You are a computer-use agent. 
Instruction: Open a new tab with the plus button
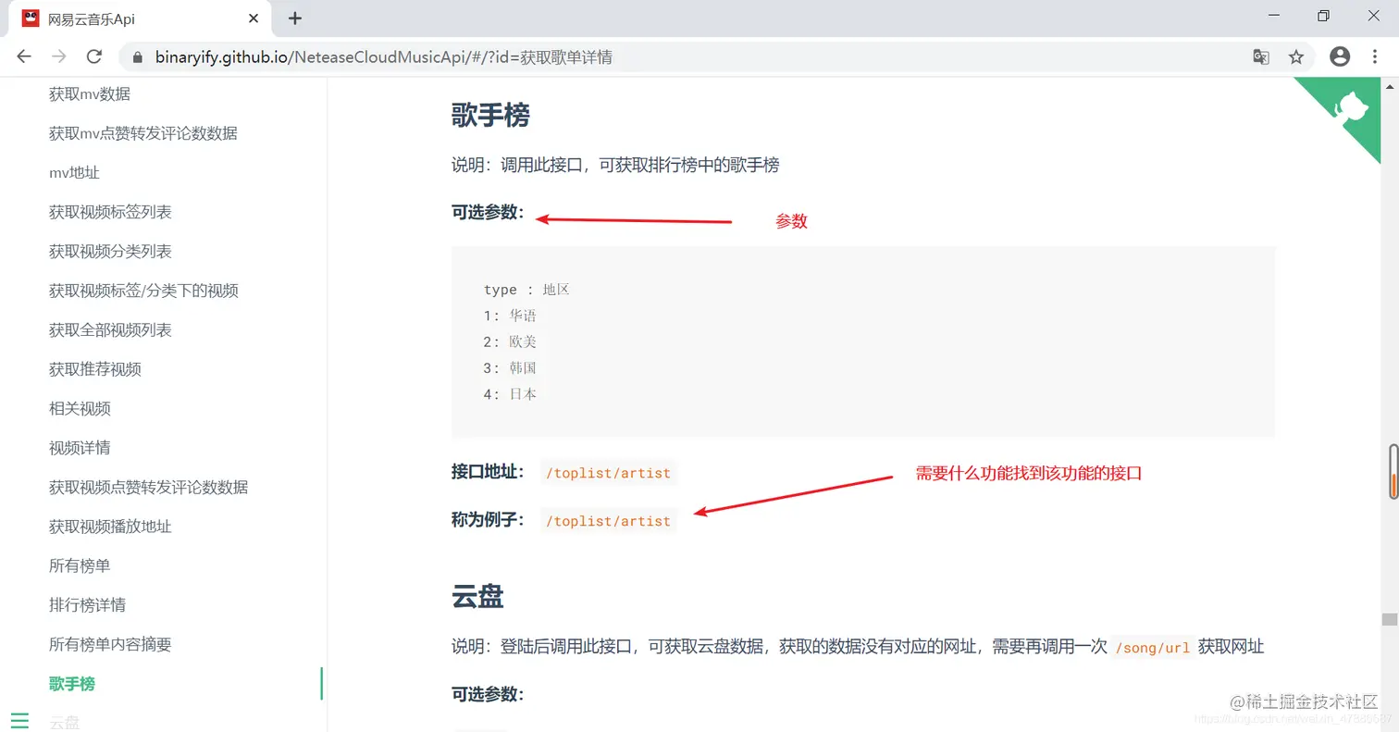pyautogui.click(x=294, y=18)
